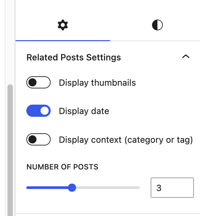
Task: Click the "Display thumbnails" label text
Action: click(97, 83)
